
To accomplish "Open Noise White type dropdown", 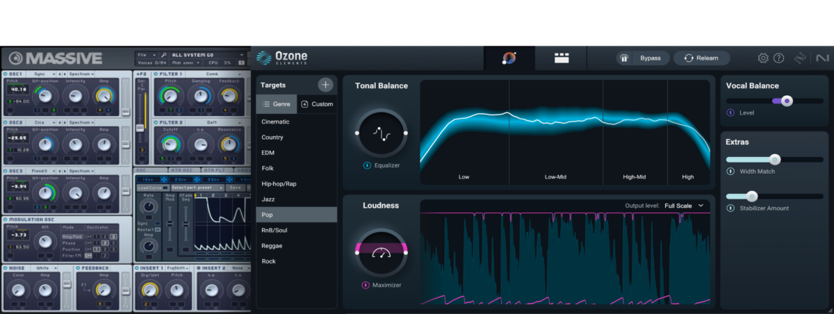I will tap(44, 268).
